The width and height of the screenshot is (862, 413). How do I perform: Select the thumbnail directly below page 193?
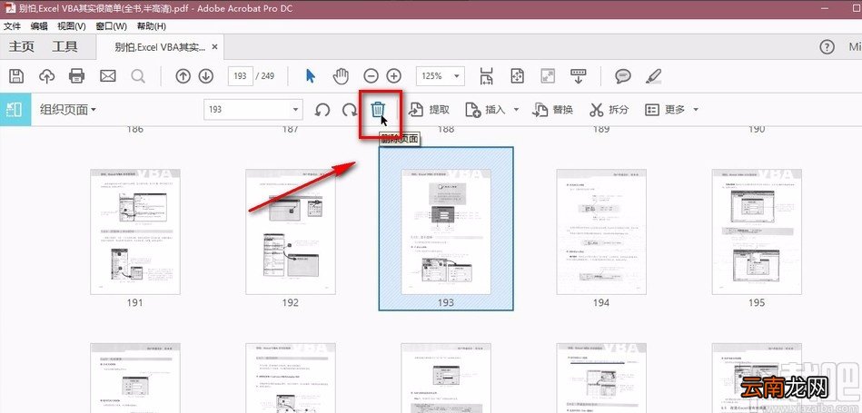446,378
